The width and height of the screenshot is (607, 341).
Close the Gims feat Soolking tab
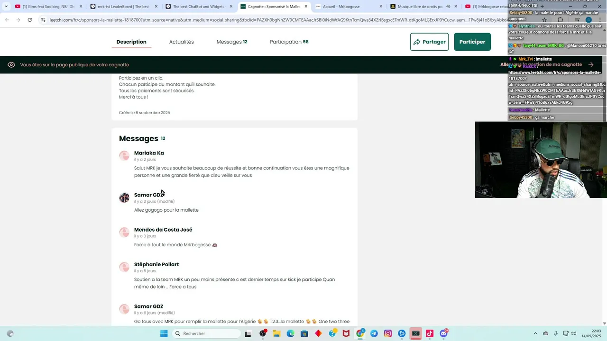pyautogui.click(x=81, y=7)
